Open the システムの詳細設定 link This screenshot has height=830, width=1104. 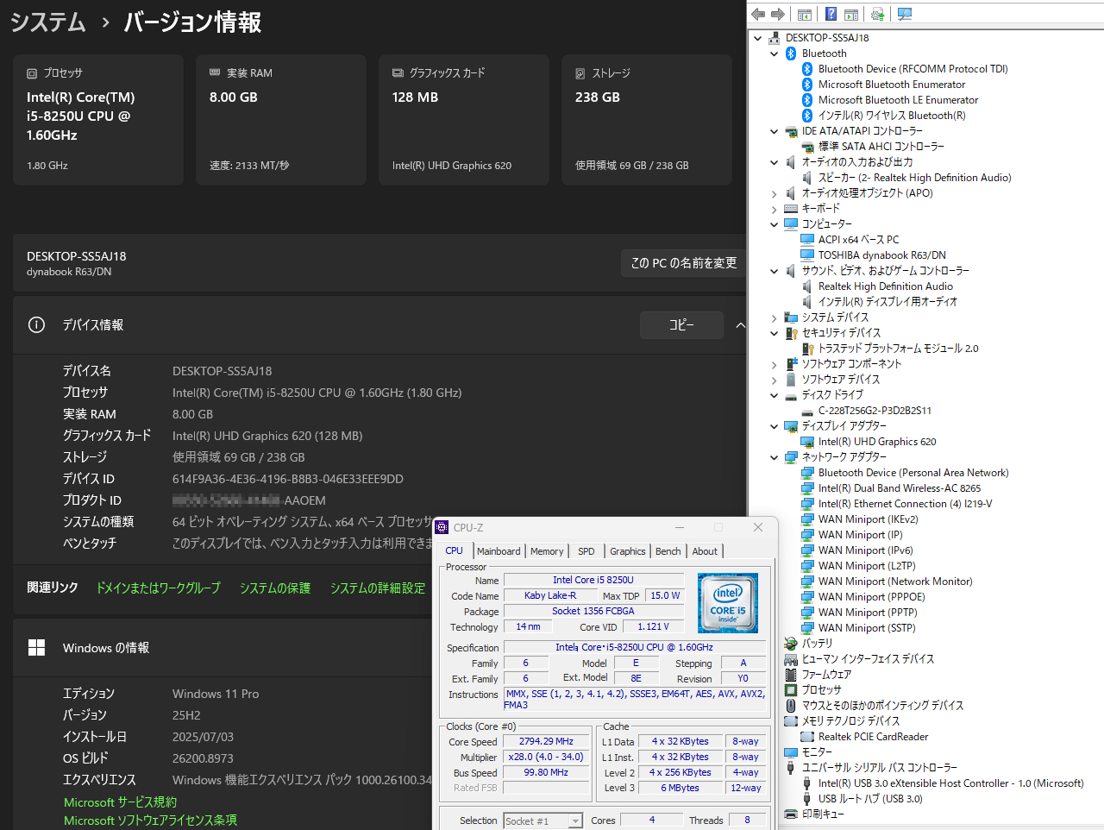pyautogui.click(x=378, y=588)
